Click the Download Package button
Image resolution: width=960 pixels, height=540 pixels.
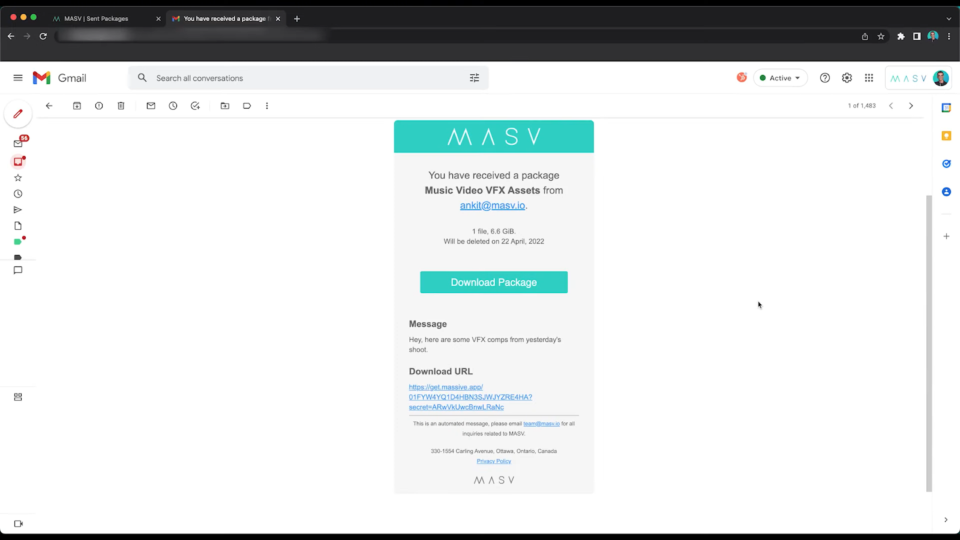(494, 282)
